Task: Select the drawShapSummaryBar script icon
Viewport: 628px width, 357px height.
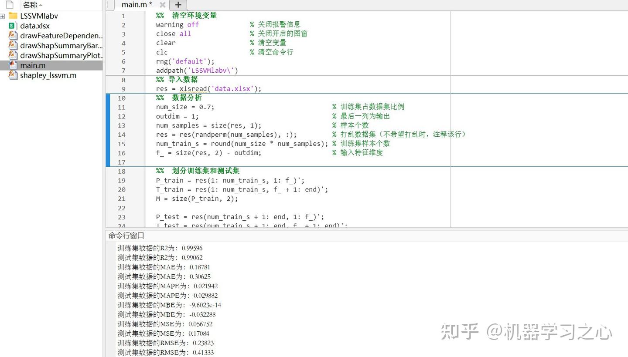Action: [12, 45]
